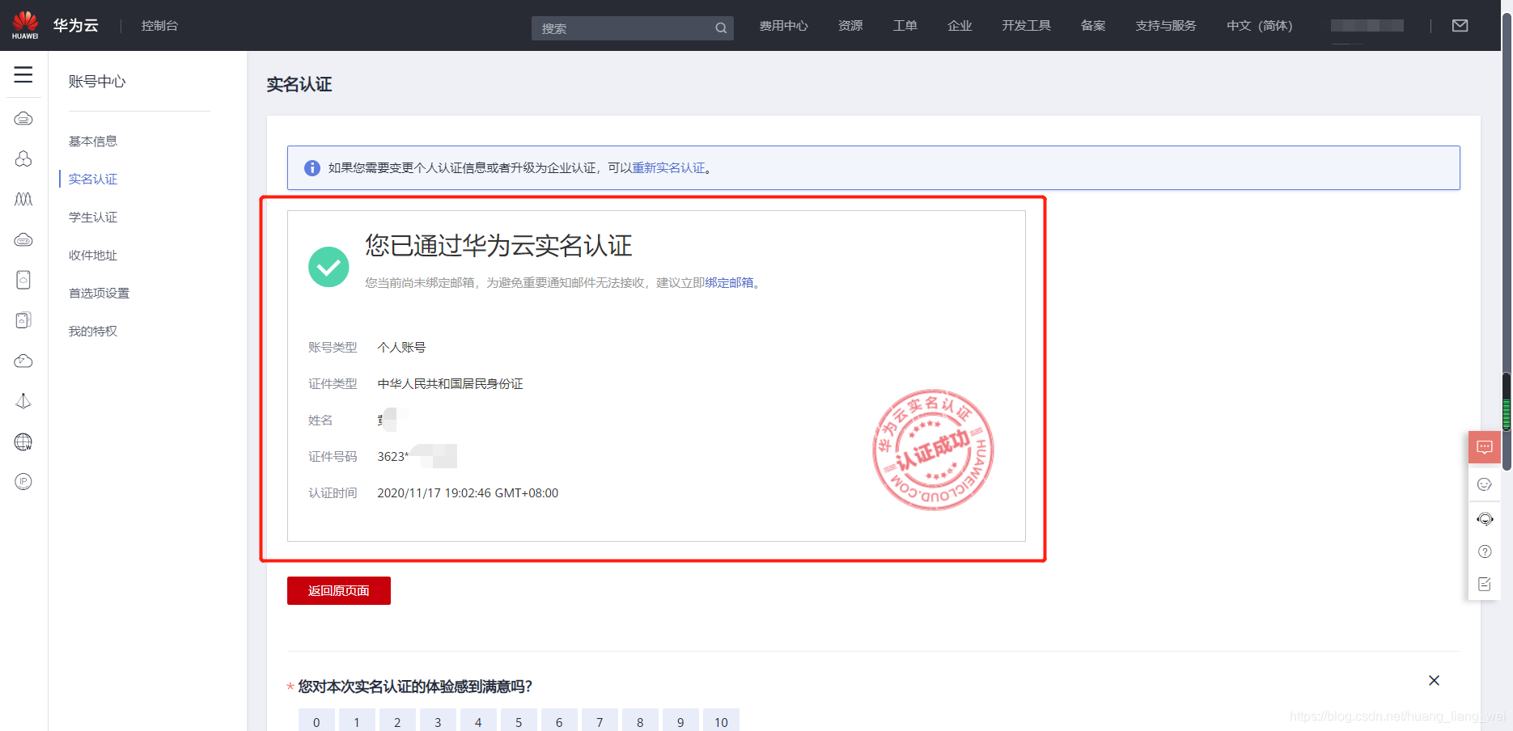Rate satisfaction as 1
1513x731 pixels.
coord(357,721)
